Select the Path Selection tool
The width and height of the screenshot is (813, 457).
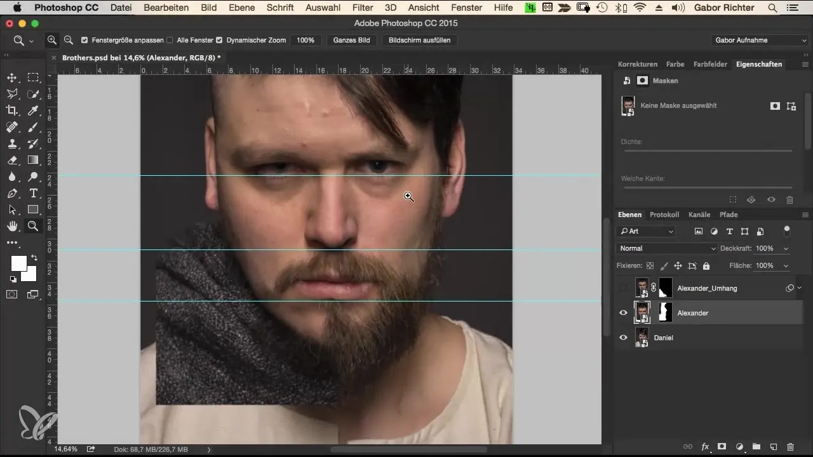pyautogui.click(x=12, y=209)
